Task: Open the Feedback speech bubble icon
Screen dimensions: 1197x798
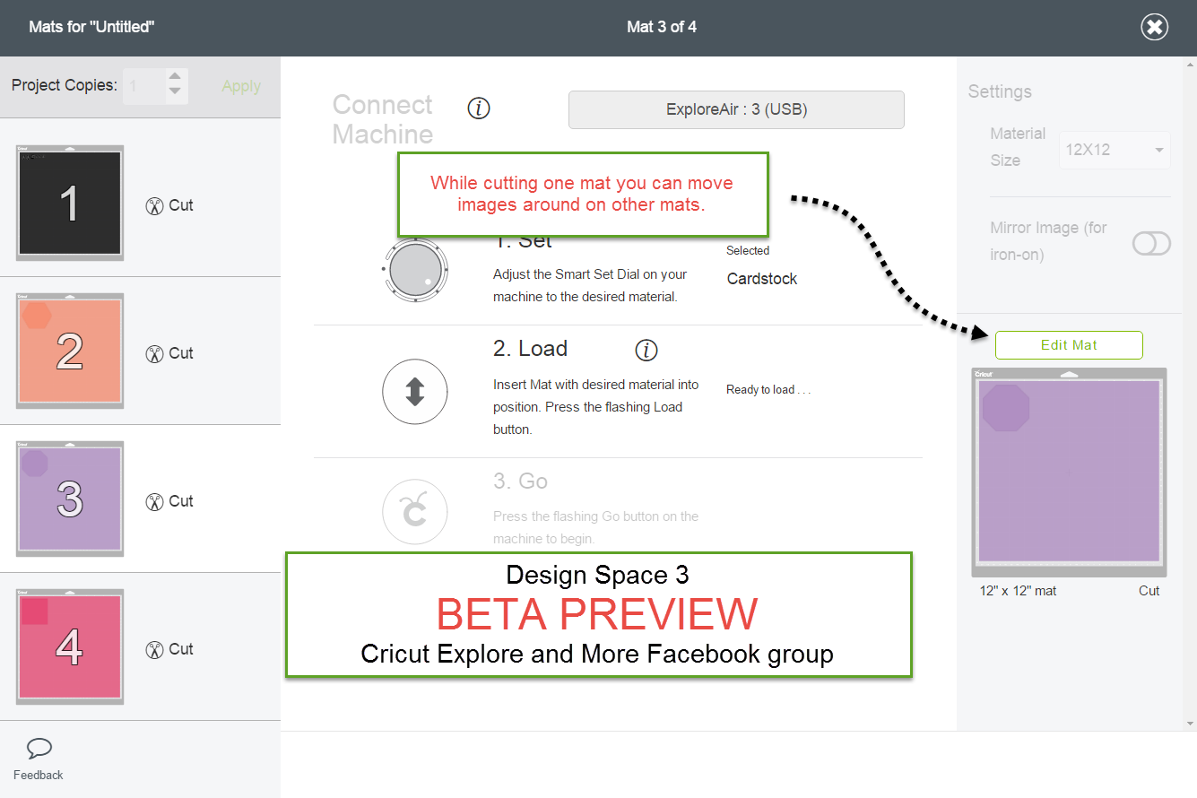Action: tap(38, 748)
